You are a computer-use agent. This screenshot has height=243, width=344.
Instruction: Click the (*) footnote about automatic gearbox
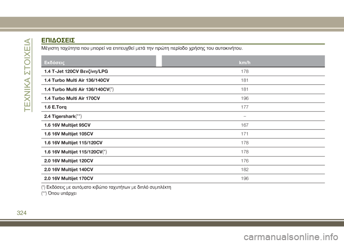coord(106,187)
